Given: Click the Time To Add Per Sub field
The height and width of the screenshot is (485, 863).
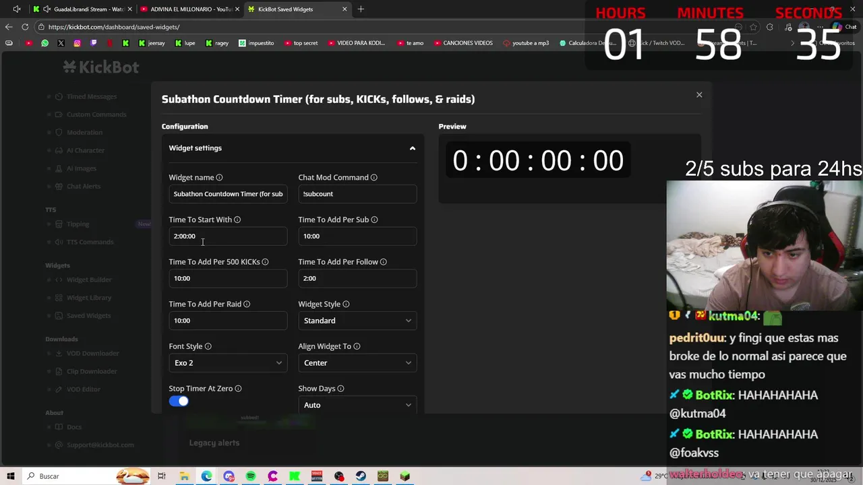Looking at the screenshot, I should point(357,236).
